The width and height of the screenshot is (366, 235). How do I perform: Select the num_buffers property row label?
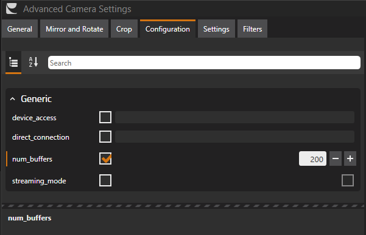pyautogui.click(x=32, y=159)
